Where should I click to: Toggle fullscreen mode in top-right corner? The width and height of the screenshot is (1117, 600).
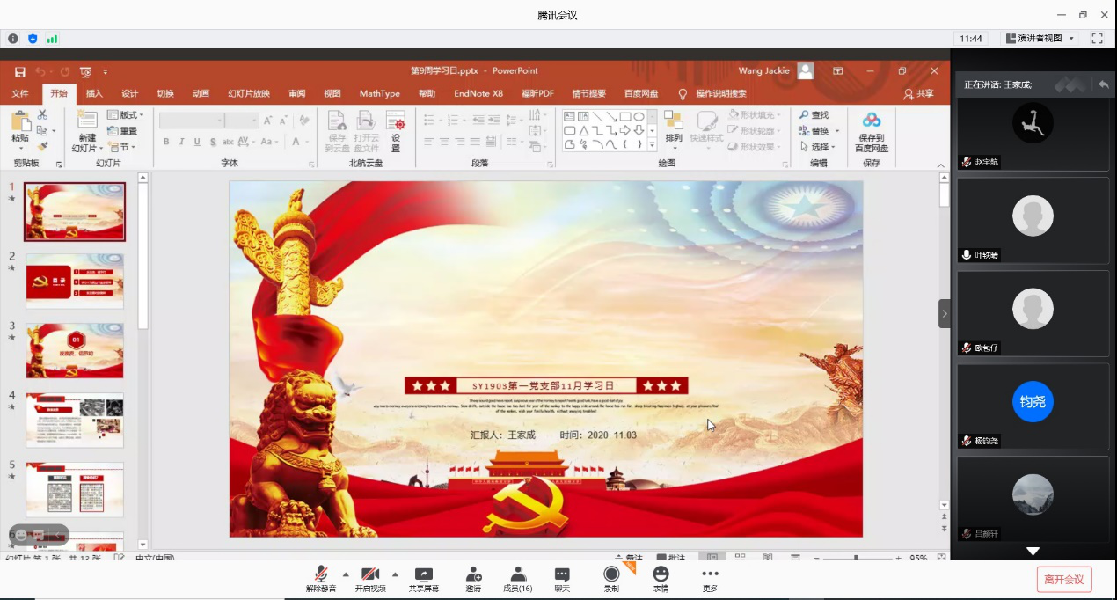coord(1097,39)
